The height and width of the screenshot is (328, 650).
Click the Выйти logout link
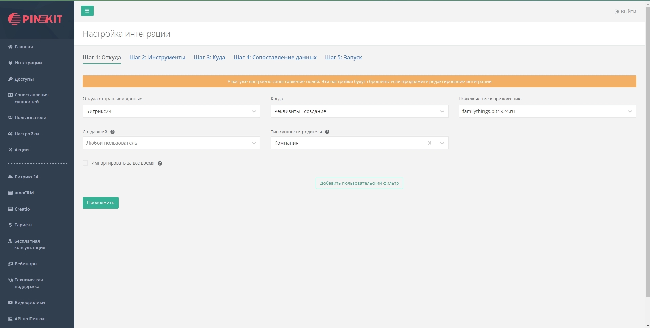point(625,12)
